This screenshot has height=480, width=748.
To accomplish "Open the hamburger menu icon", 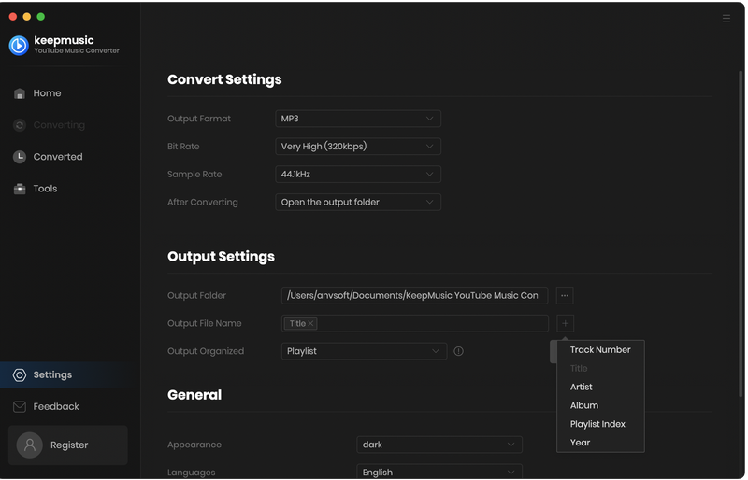I will coord(726,18).
